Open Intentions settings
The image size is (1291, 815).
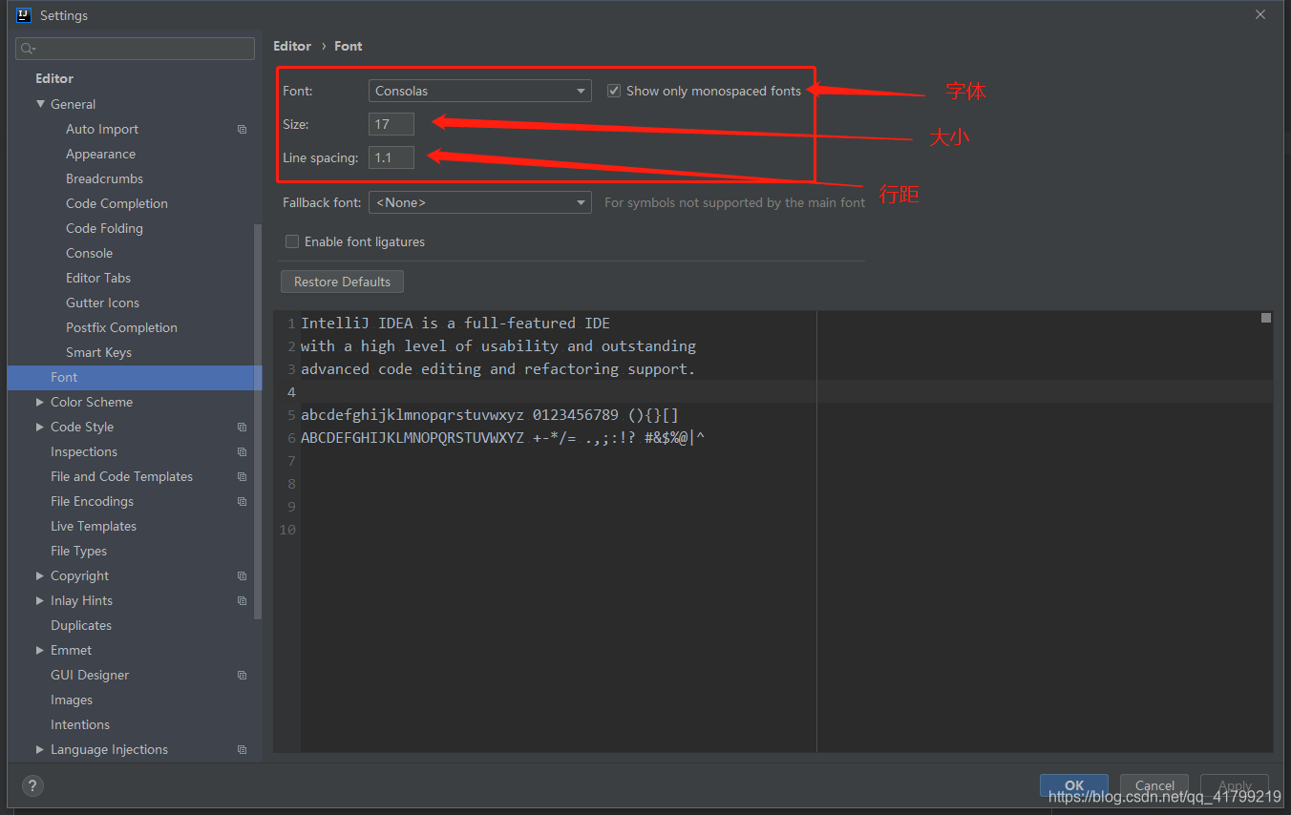pos(80,724)
